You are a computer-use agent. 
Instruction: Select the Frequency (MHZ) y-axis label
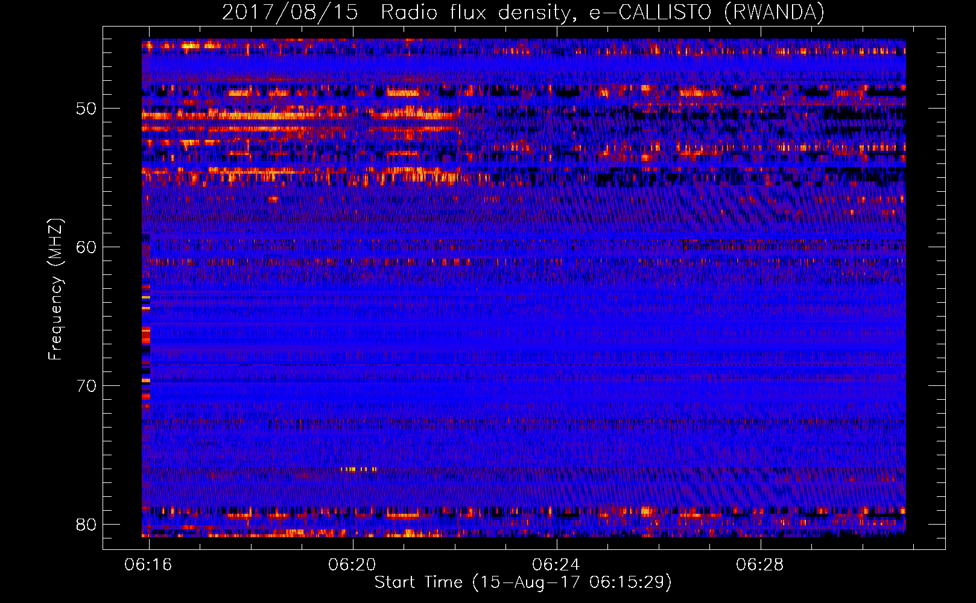click(55, 289)
